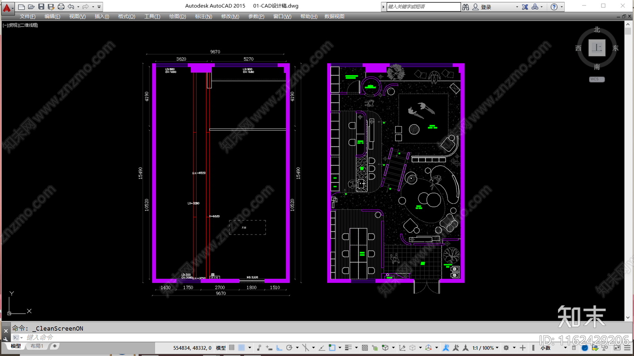The image size is (634, 356).
Task: Open the 修改(M) menu
Action: [230, 16]
